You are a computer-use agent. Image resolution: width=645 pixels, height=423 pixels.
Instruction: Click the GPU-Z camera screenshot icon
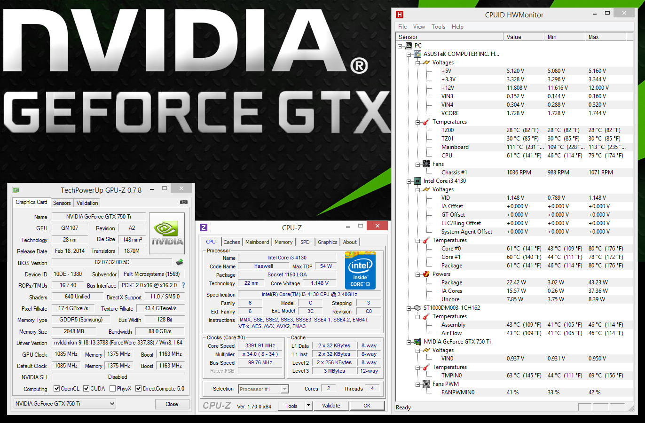(x=184, y=202)
